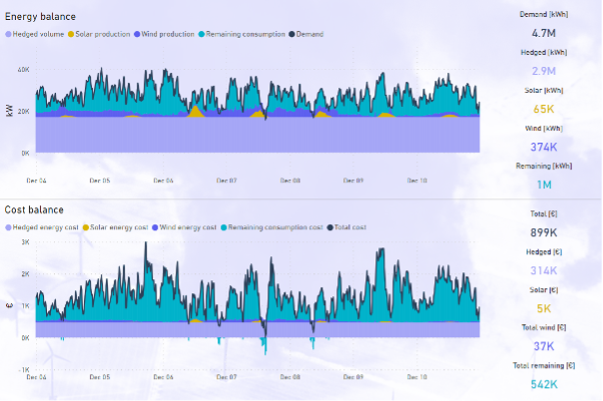Toggle the Demand legend item

307,34
